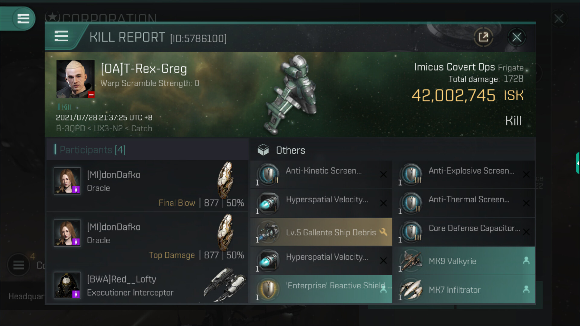Expand the side panel handle on right edge
The width and height of the screenshot is (580, 326).
[x=578, y=163]
